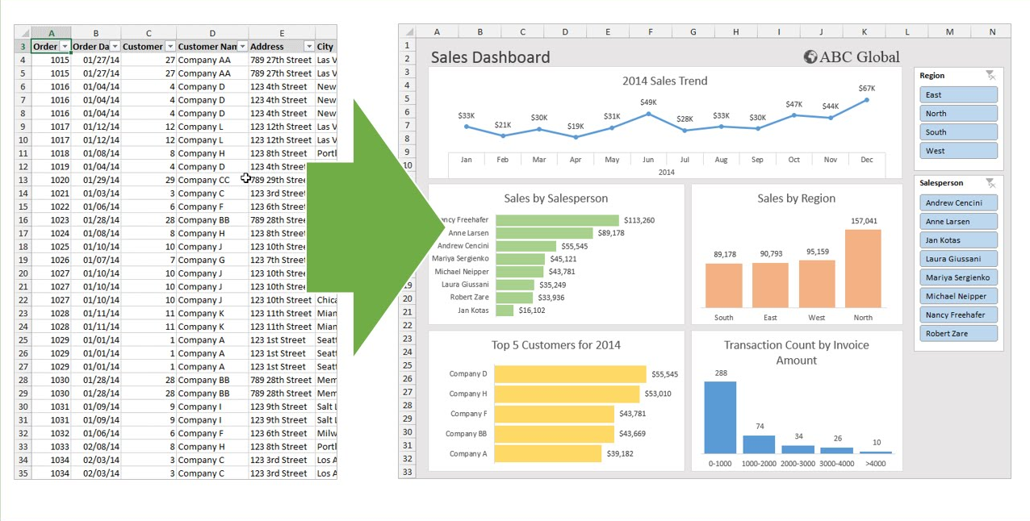Click the Company G cell in row 19
This screenshot has width=1030, height=521.
click(212, 260)
